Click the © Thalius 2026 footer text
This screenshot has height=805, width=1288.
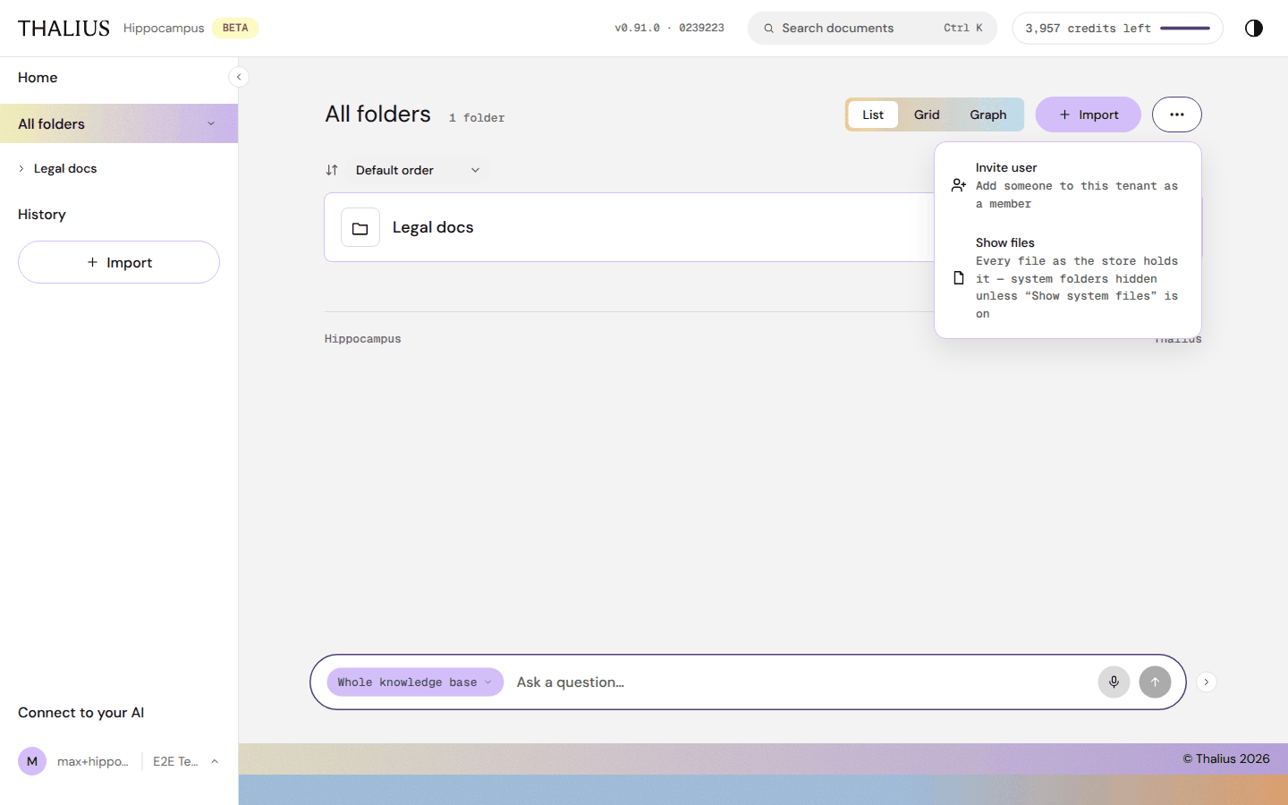tap(1226, 758)
